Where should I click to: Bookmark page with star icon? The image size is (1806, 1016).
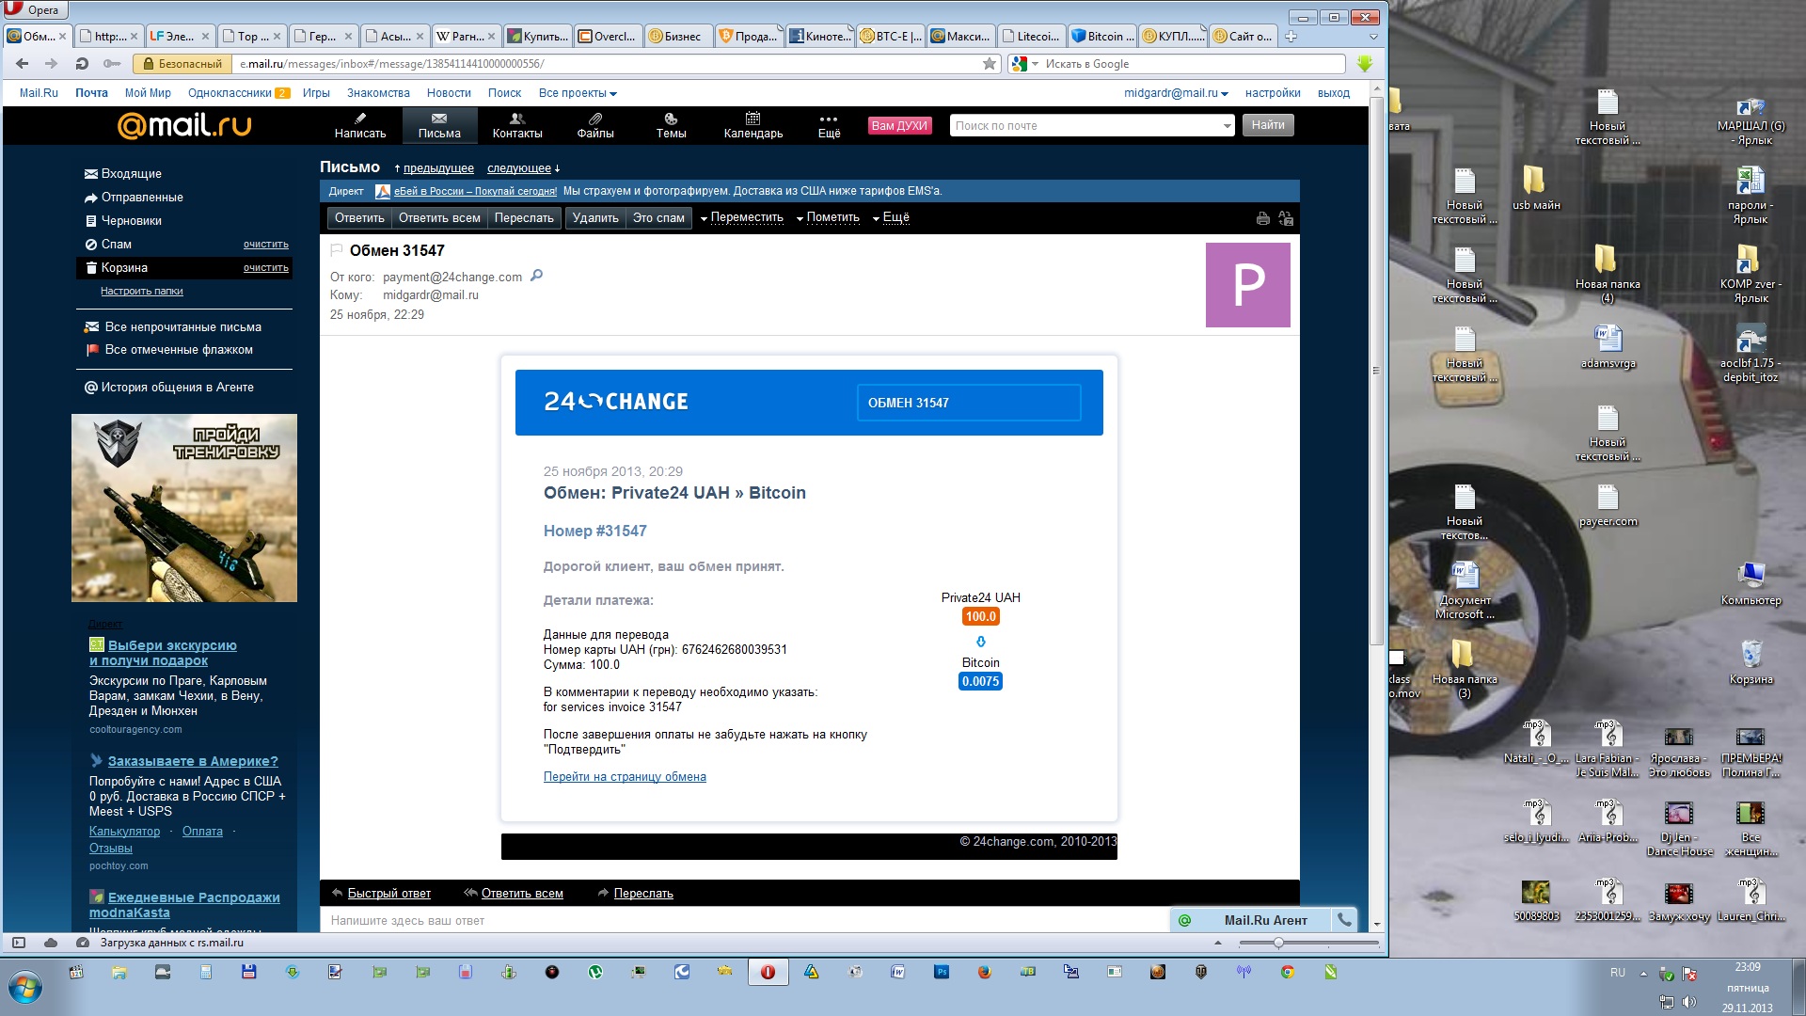[989, 64]
